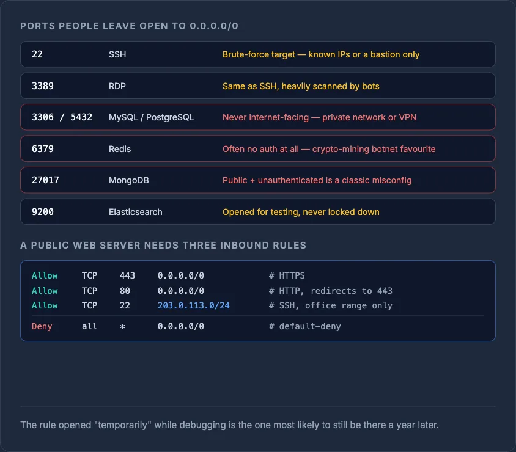Select "Public + unauthenticated is a classic misconfig"

click(317, 180)
